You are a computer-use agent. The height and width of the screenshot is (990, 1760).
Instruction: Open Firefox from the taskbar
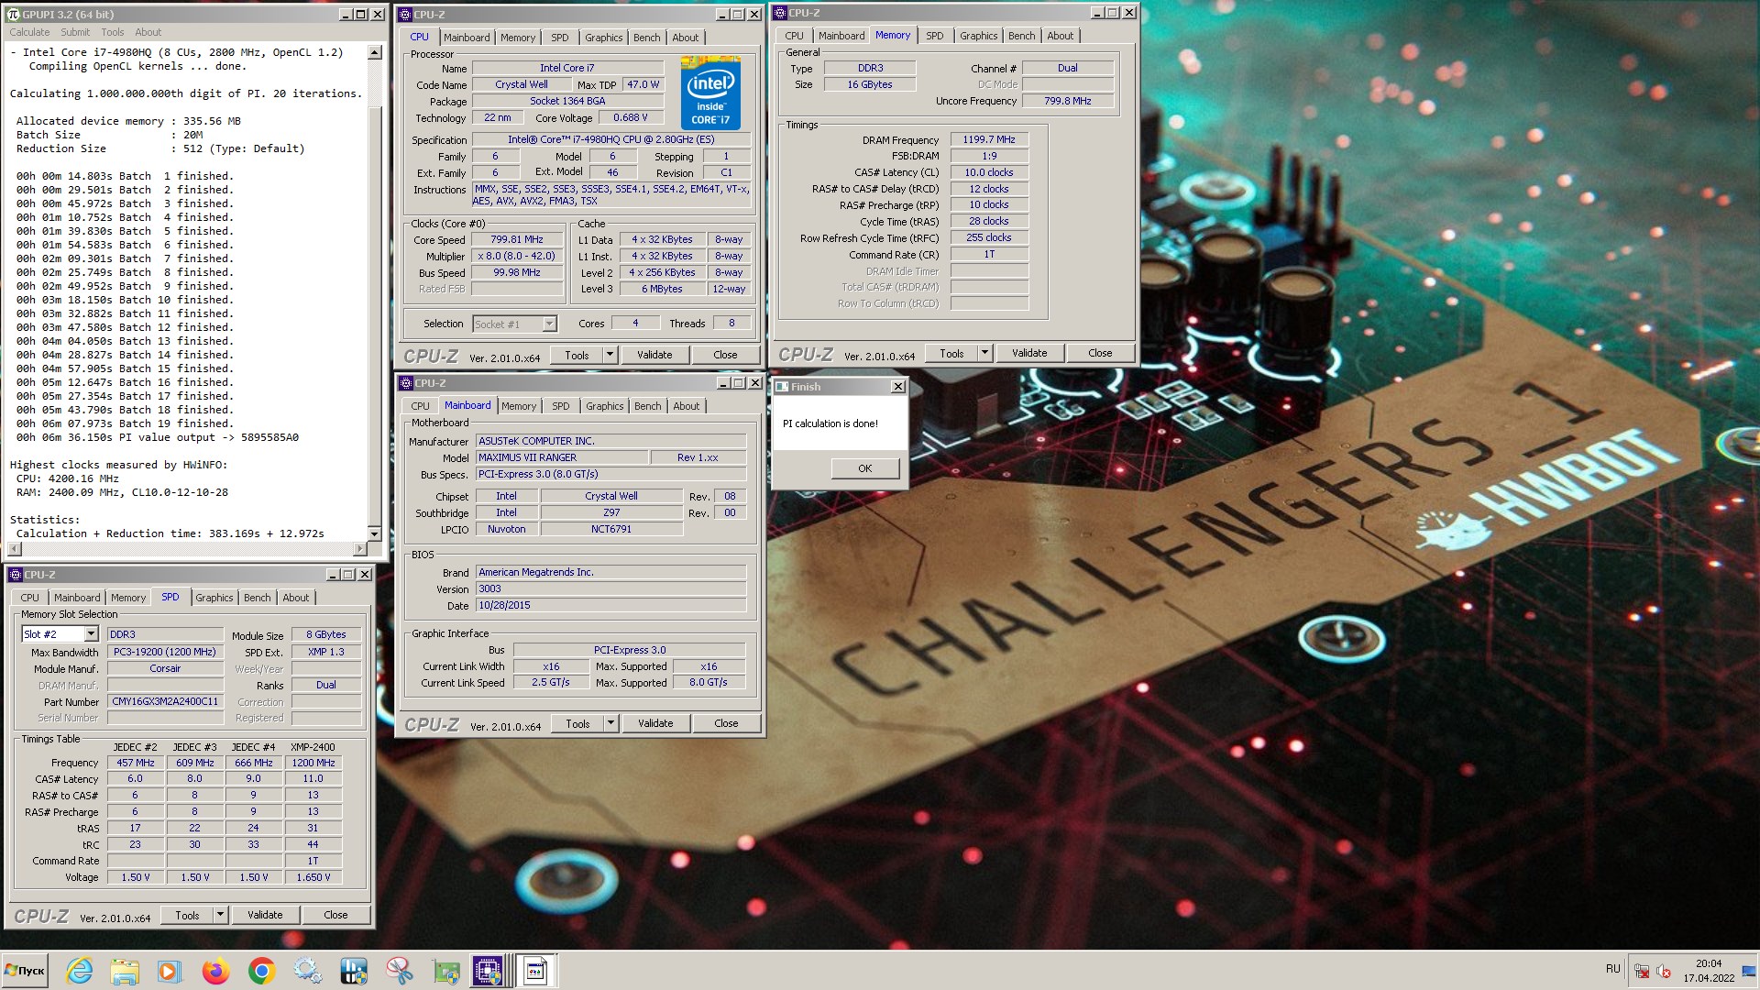(x=216, y=971)
